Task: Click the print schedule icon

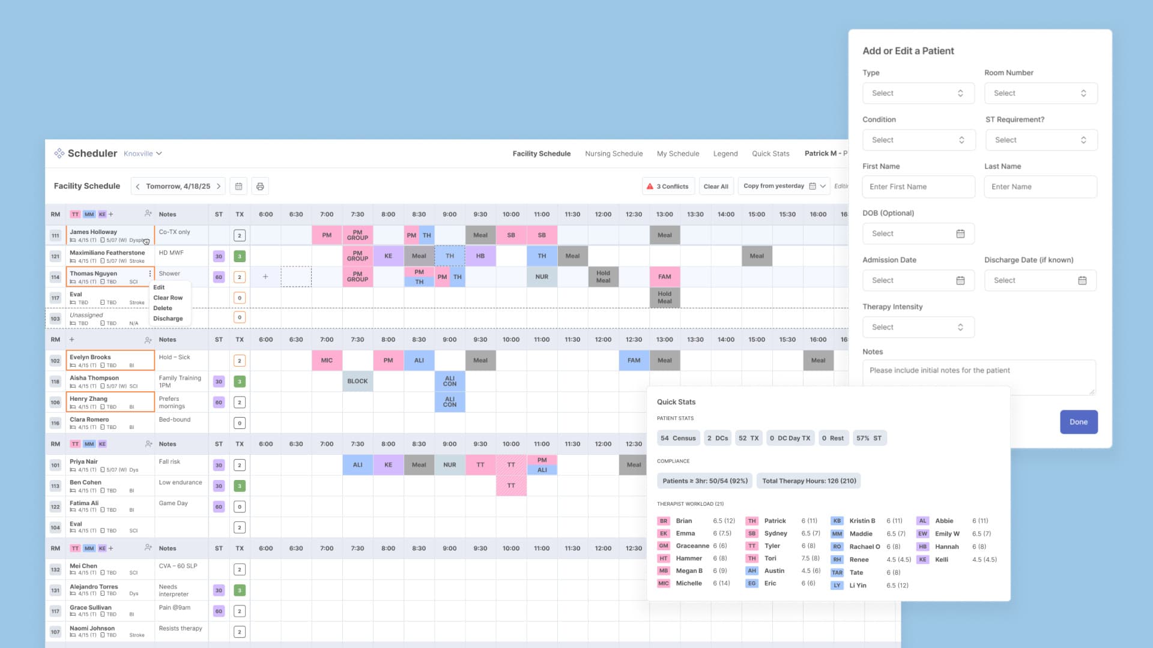Action: [260, 187]
